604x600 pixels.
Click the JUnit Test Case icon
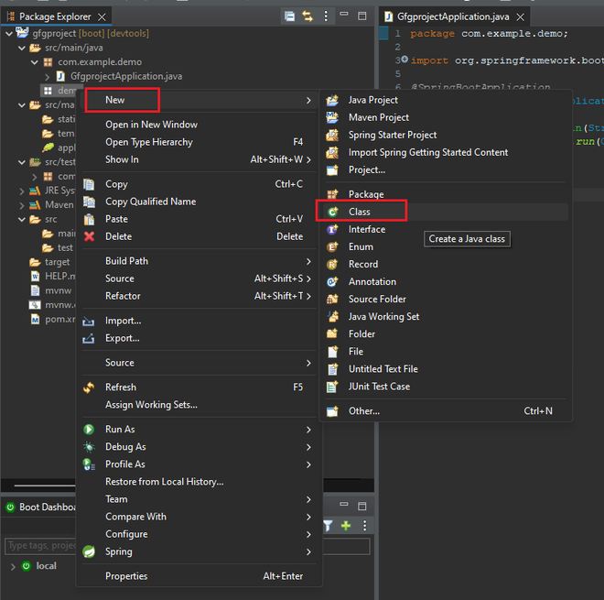(x=332, y=387)
